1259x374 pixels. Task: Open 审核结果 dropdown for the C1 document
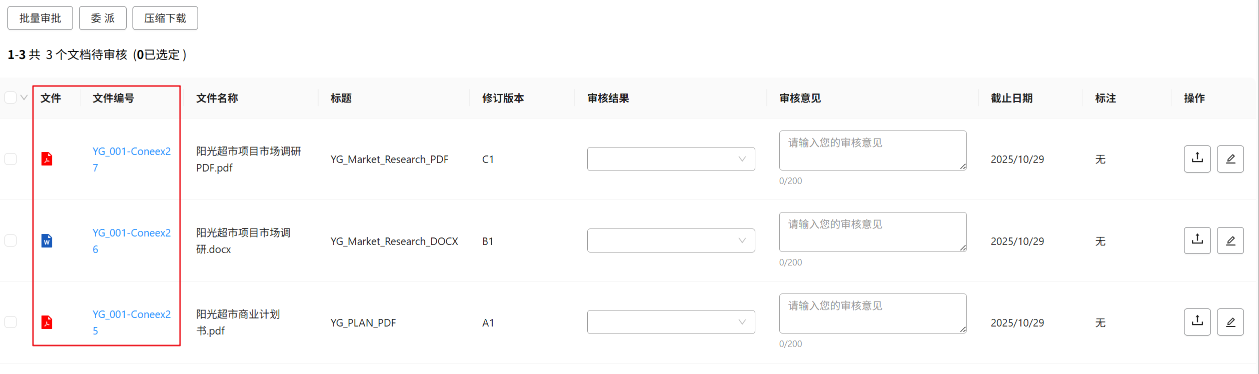(x=671, y=159)
